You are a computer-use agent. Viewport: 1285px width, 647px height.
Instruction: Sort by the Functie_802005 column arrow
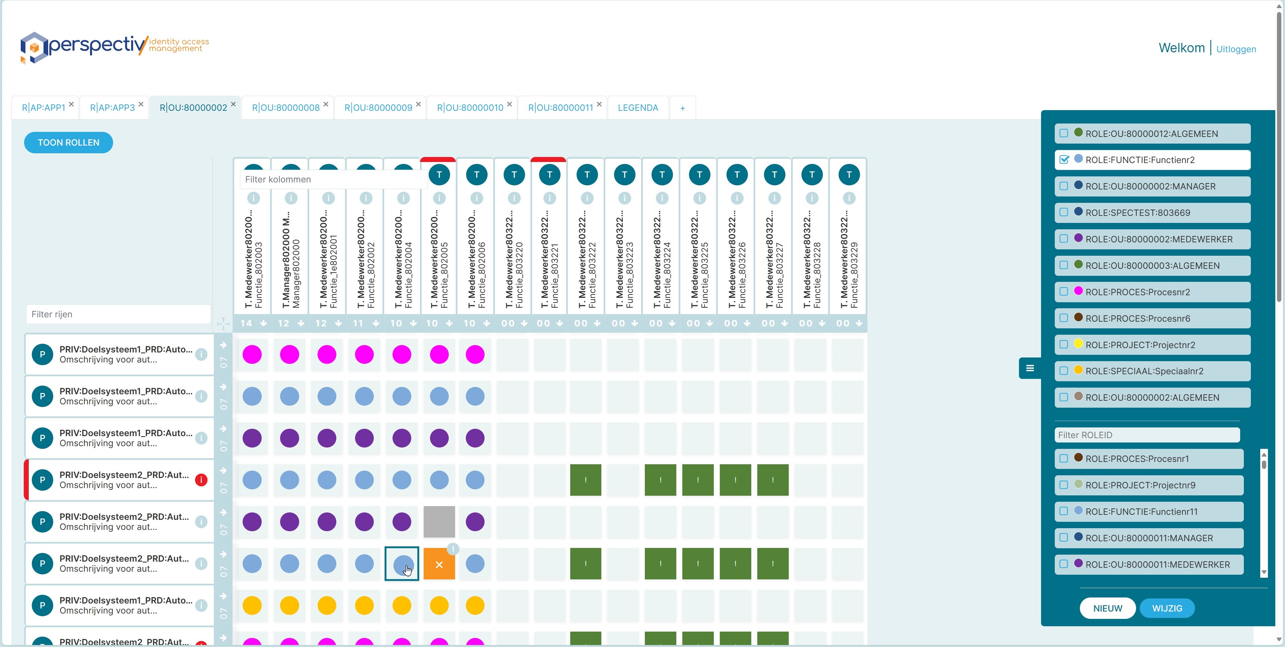449,323
